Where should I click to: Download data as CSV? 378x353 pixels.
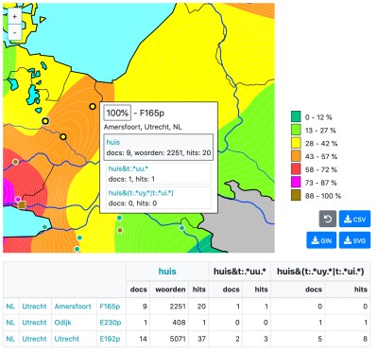pos(354,219)
